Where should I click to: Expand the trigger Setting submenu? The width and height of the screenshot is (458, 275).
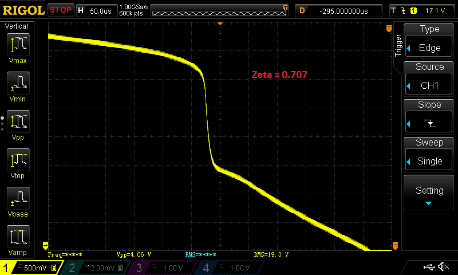coord(429,192)
